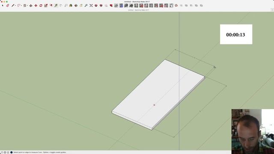The image size is (274, 154).
Task: Select the arrow Select tool
Action: 3,6
